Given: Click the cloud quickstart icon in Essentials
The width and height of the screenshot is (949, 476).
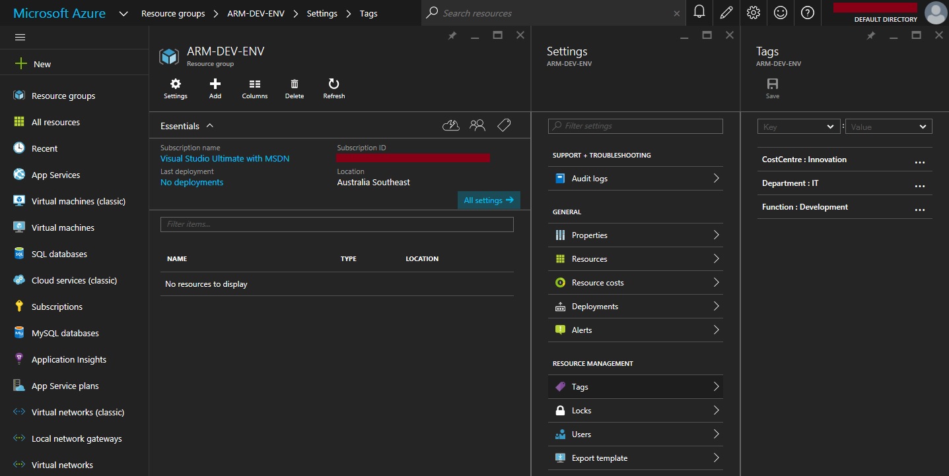Looking at the screenshot, I should [x=451, y=125].
